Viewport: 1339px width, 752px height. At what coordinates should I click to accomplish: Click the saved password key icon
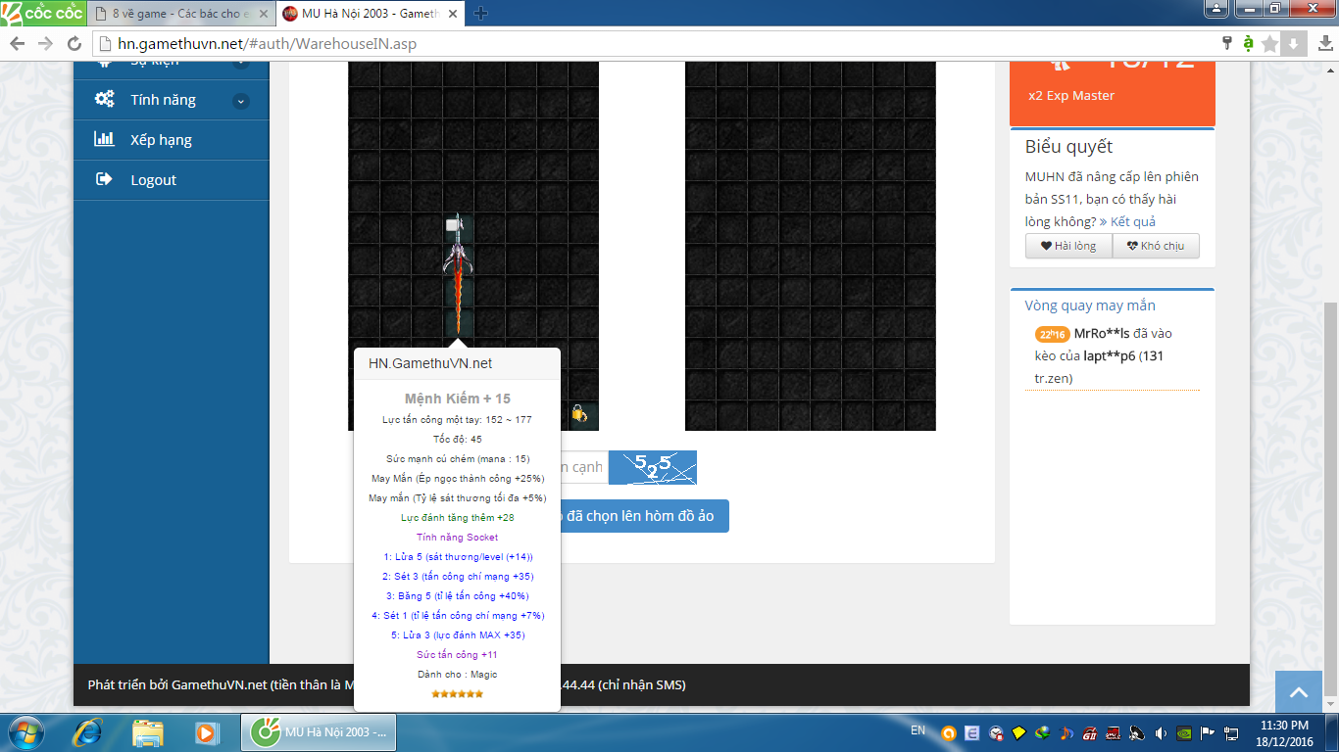coord(1227,43)
